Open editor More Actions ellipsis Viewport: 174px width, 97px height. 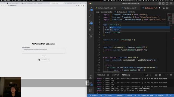coord(171,8)
